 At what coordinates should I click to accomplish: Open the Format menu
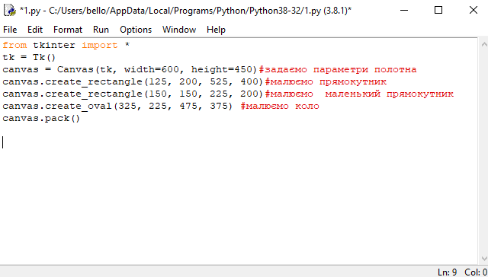pos(68,30)
